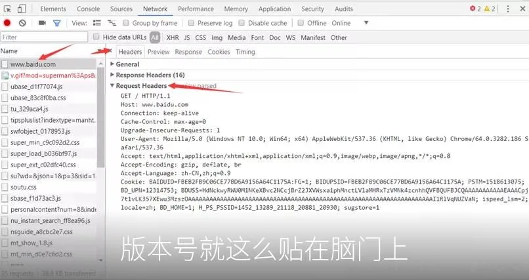The width and height of the screenshot is (529, 280).
Task: Select the tu_329aca4.js request
Action: [x=49, y=109]
